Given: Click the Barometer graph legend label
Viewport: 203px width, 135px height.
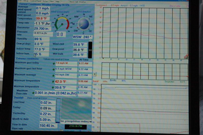Looking at the screenshot, I should tap(175, 6).
